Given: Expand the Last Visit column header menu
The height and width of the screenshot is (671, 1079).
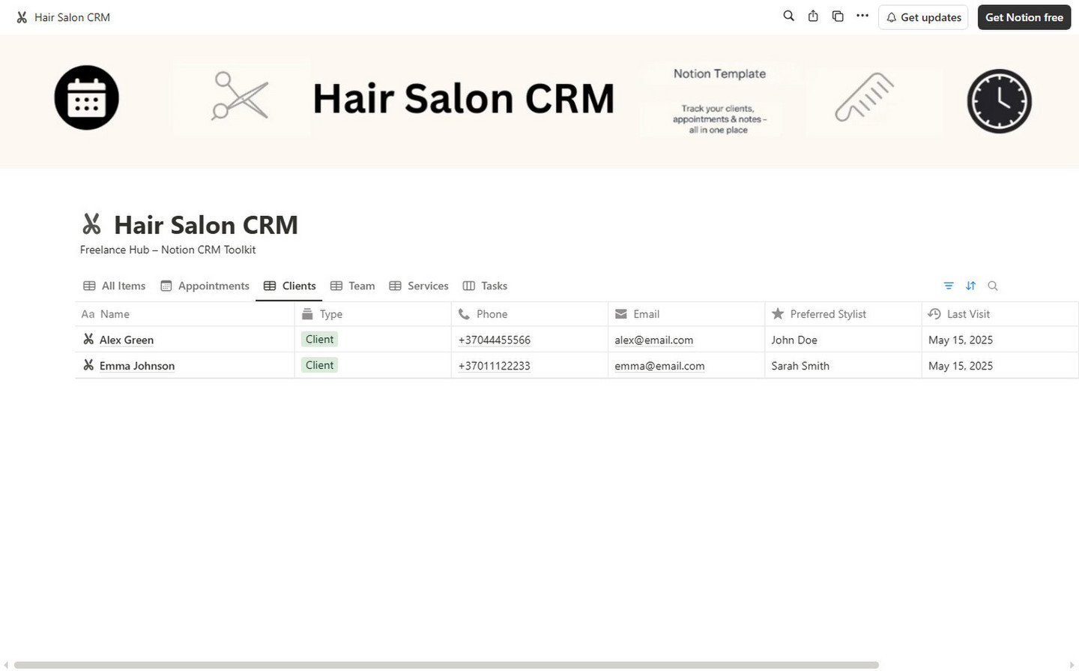Looking at the screenshot, I should [x=967, y=314].
